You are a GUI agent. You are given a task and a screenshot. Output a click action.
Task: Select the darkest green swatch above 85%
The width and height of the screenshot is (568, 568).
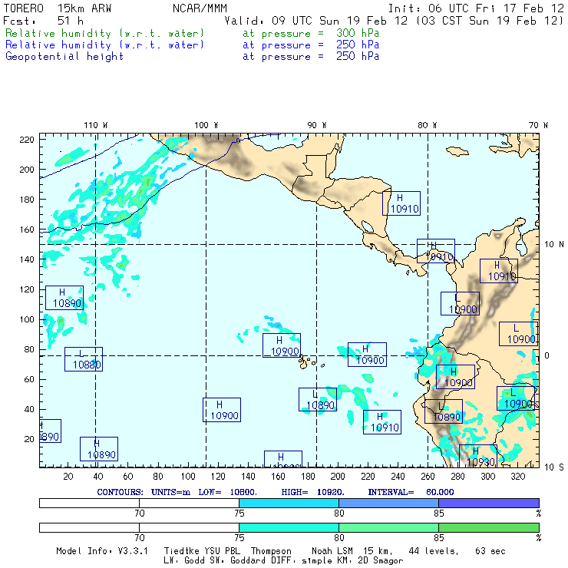click(488, 528)
